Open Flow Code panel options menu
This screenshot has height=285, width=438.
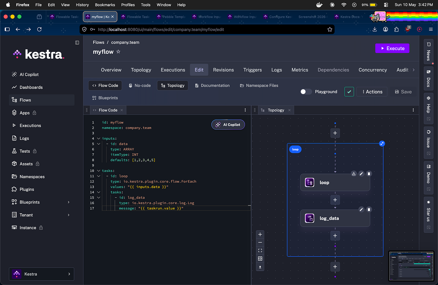point(245,110)
